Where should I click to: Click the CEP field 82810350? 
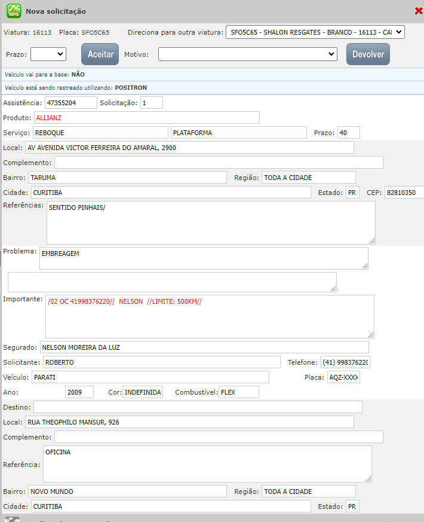(404, 193)
